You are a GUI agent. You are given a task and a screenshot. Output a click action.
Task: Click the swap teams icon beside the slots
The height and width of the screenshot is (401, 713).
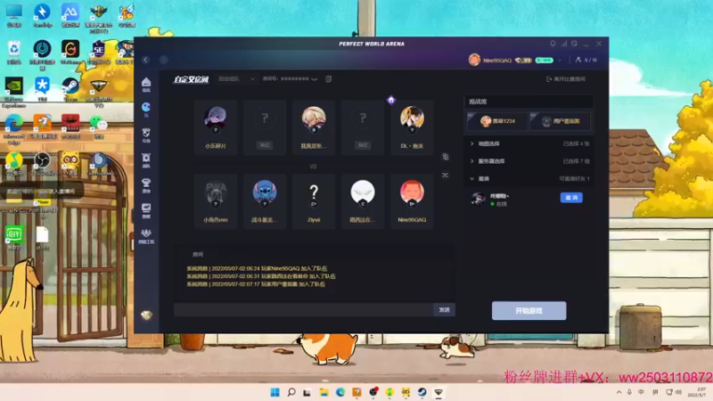coord(445,157)
